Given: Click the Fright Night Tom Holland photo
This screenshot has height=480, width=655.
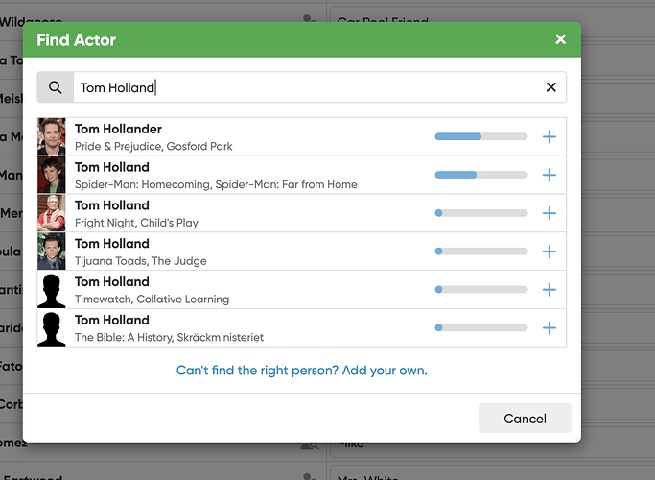Looking at the screenshot, I should [x=52, y=213].
